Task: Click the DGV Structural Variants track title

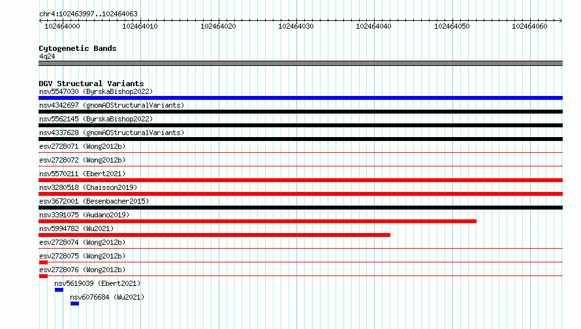Action: coord(91,84)
